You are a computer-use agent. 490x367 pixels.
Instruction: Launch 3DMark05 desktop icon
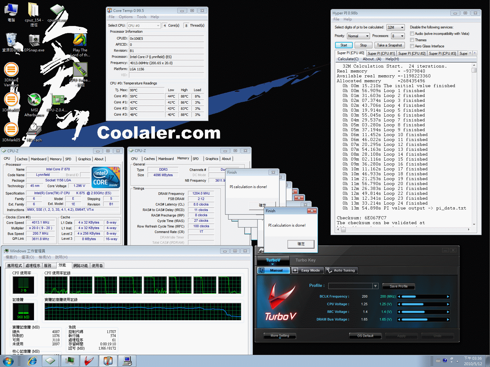coord(11,132)
